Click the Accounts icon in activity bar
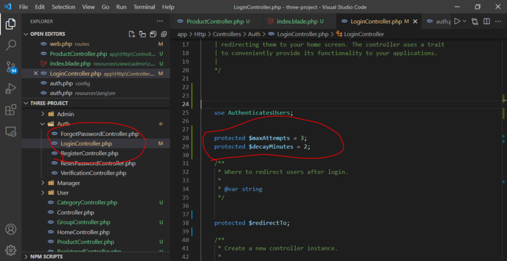 (x=11, y=229)
